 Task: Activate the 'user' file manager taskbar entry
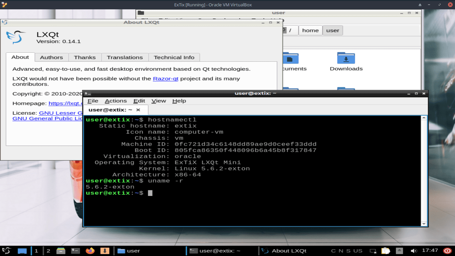[x=149, y=251]
